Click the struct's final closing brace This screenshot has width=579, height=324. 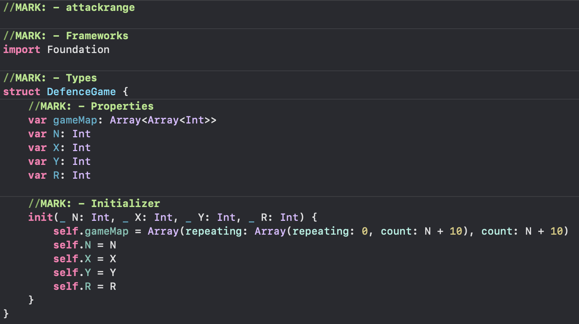click(x=6, y=313)
